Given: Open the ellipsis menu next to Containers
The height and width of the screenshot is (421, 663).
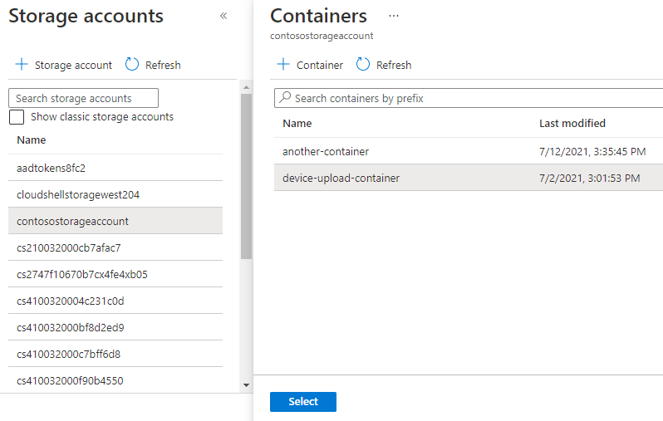Looking at the screenshot, I should [394, 16].
